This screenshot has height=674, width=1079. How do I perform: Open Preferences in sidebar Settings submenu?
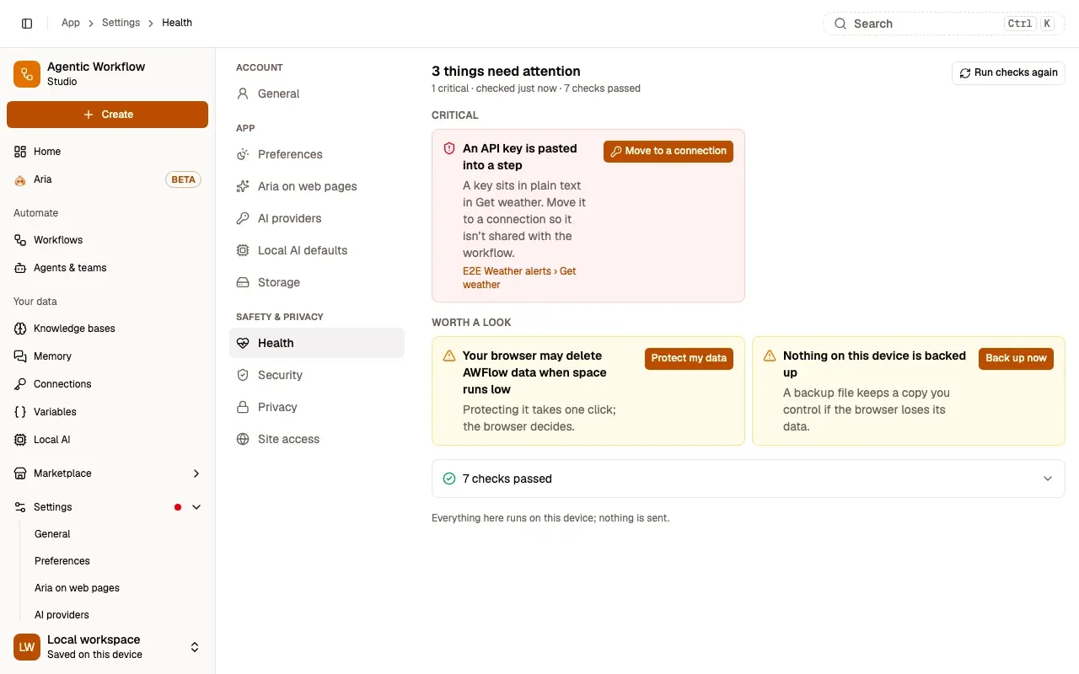62,561
